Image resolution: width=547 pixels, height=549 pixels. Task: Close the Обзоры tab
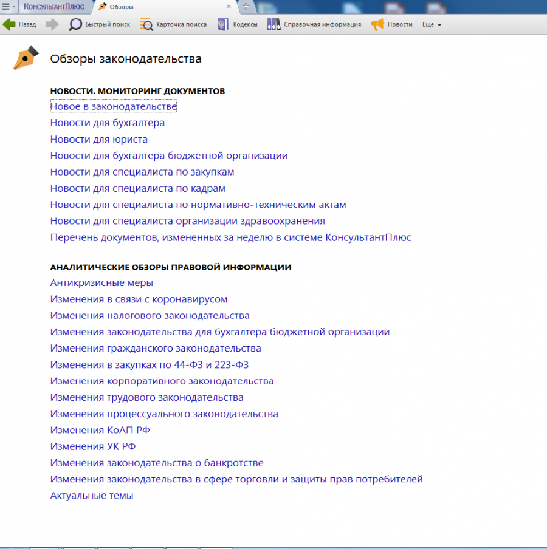229,7
